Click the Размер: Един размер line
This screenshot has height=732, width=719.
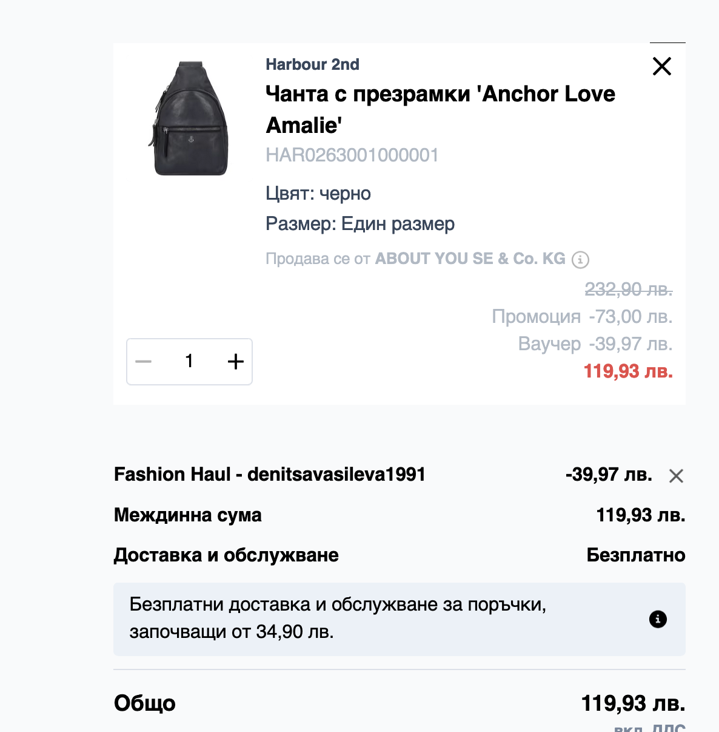click(x=360, y=224)
